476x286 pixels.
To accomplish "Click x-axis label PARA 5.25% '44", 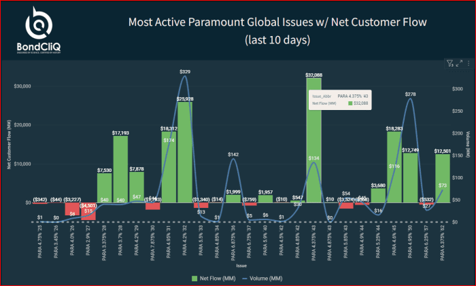I will [x=378, y=242].
